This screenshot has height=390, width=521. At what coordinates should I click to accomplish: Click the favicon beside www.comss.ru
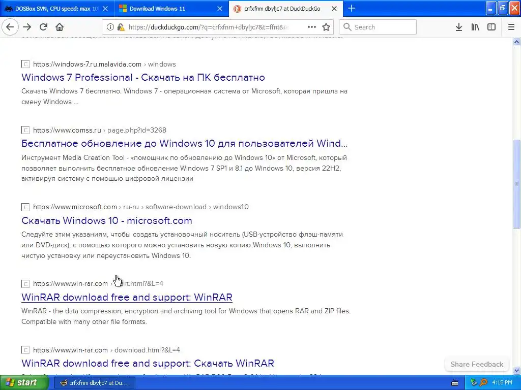coord(25,130)
